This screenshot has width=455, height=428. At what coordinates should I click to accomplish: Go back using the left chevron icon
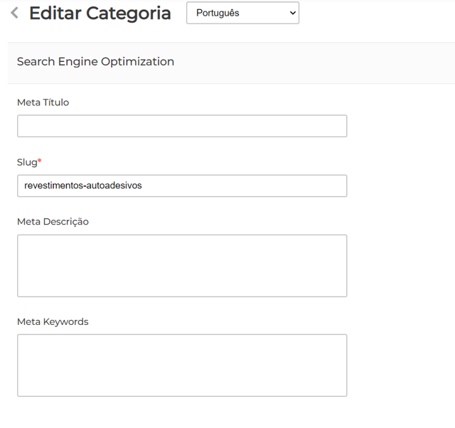click(x=14, y=13)
